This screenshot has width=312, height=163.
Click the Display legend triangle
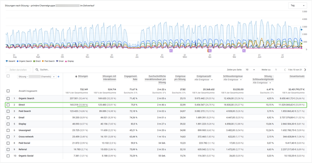(x=66, y=61)
